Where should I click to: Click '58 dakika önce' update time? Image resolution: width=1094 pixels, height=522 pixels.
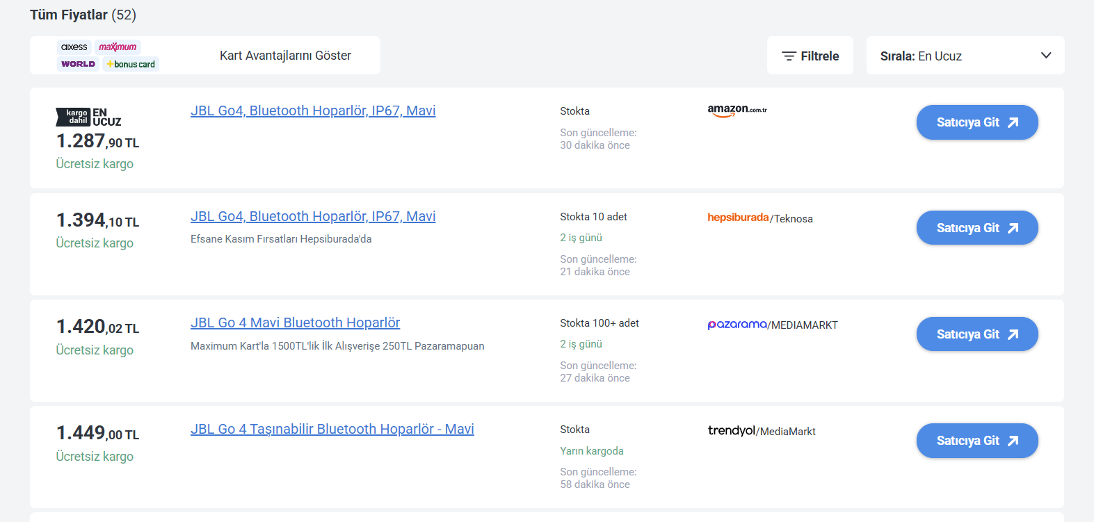pyautogui.click(x=595, y=484)
